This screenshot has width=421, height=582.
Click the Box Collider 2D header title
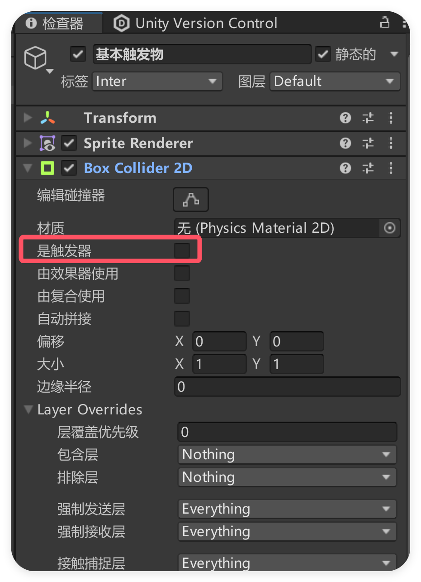click(x=138, y=168)
